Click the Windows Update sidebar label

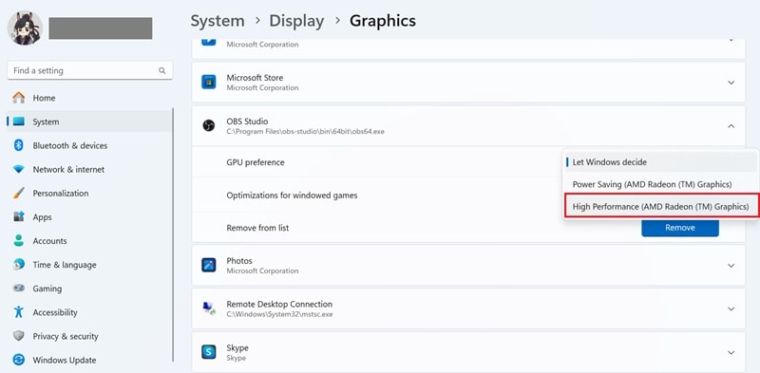click(x=65, y=360)
